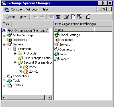Open the View menu

23,17
